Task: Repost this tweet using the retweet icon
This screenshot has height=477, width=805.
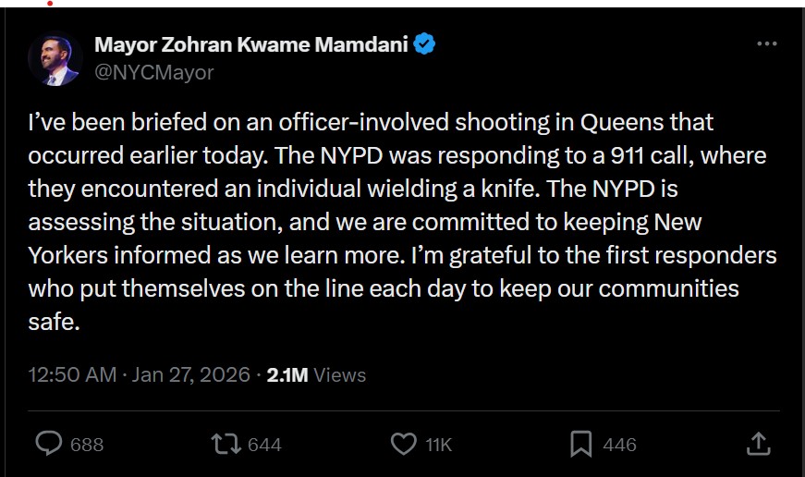Action: pyautogui.click(x=225, y=445)
